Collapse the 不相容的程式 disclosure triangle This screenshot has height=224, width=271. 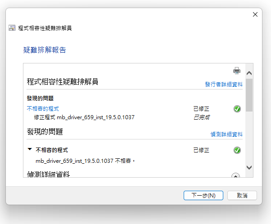click(30, 149)
